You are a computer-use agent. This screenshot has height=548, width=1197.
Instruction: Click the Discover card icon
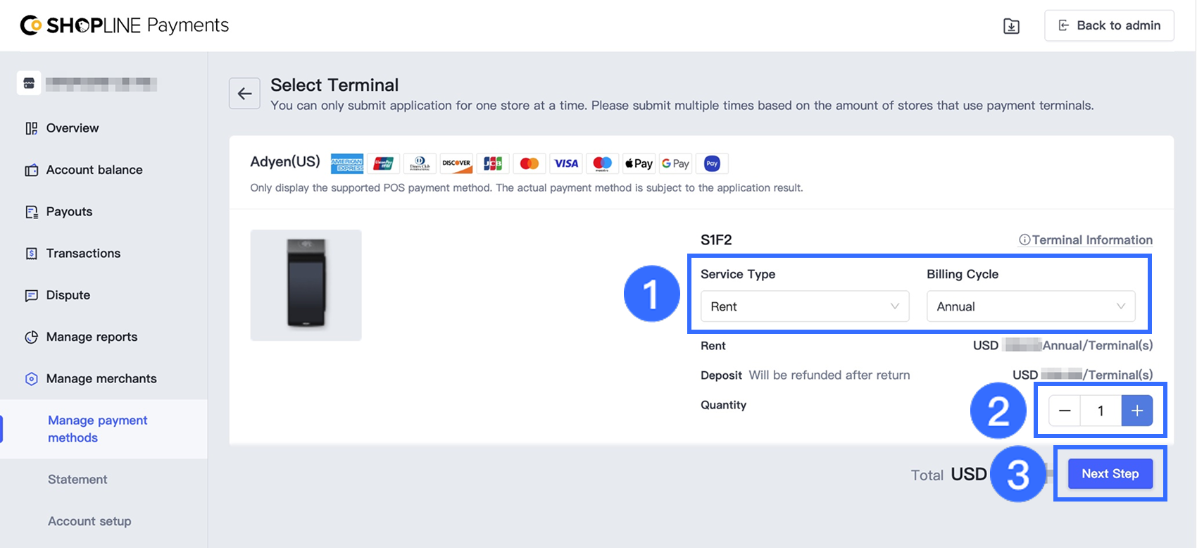click(x=456, y=163)
